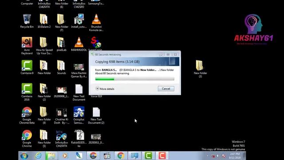Cancel the file copy operation

[x=166, y=88]
